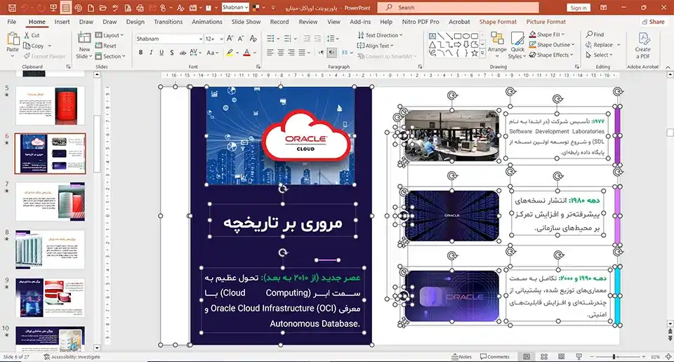Open file folder icon in Quick Access Toolbar

coord(103,8)
